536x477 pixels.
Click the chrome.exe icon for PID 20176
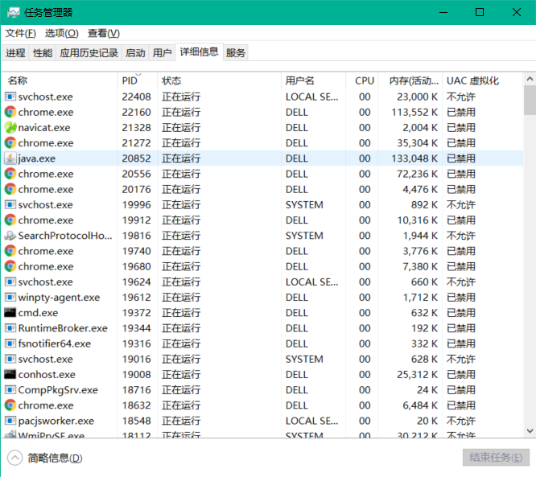10,189
